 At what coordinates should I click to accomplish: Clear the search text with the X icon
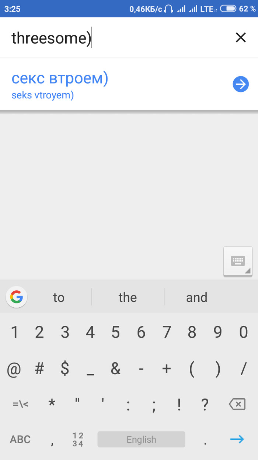click(x=240, y=37)
